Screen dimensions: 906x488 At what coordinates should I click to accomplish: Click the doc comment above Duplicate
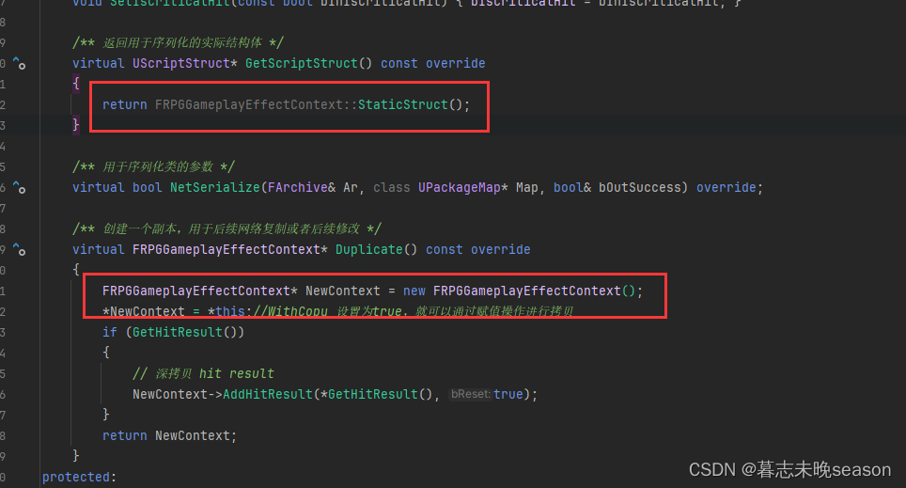click(x=226, y=228)
